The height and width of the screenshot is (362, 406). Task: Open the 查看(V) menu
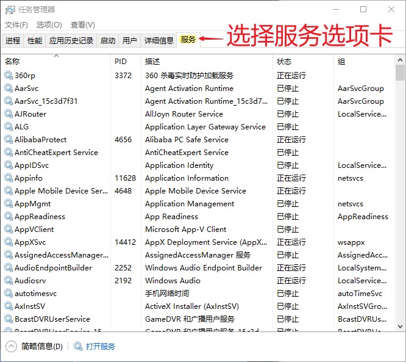coord(82,25)
